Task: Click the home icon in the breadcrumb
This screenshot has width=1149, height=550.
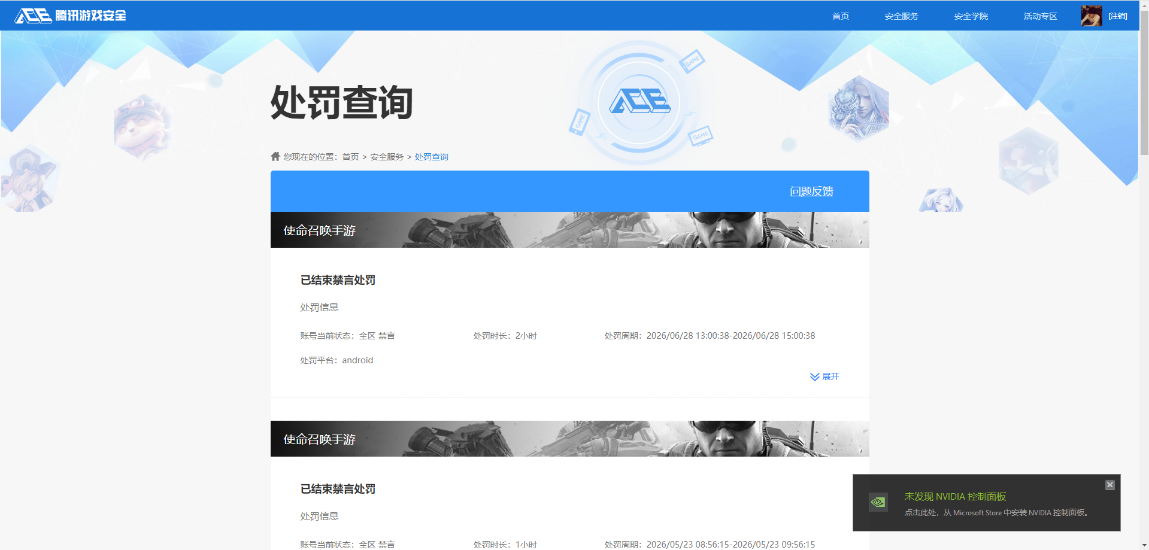Action: [275, 156]
